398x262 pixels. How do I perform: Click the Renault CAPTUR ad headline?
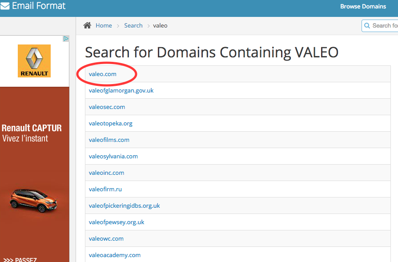coord(32,128)
